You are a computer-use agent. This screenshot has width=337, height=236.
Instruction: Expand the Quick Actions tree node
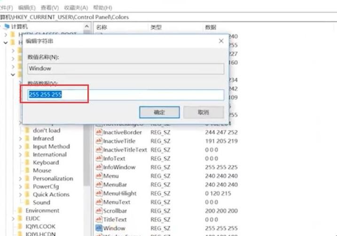pyautogui.click(x=20, y=195)
